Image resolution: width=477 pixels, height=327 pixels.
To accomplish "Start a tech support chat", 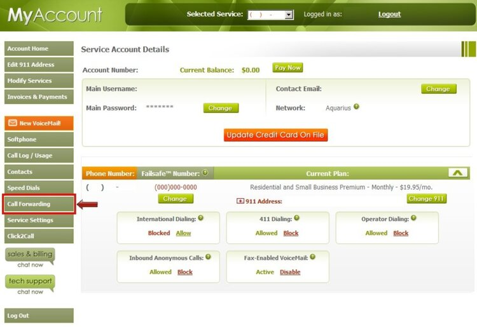I will [30, 284].
